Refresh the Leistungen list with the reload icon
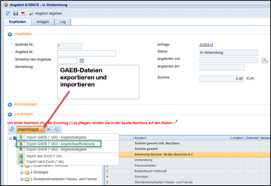Screen dimensions: 271x186 (11, 129)
